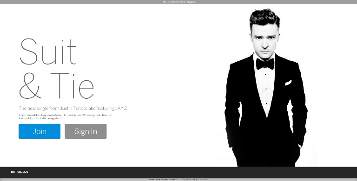Click the gray Sign In button
357x181 pixels.
pyautogui.click(x=86, y=131)
